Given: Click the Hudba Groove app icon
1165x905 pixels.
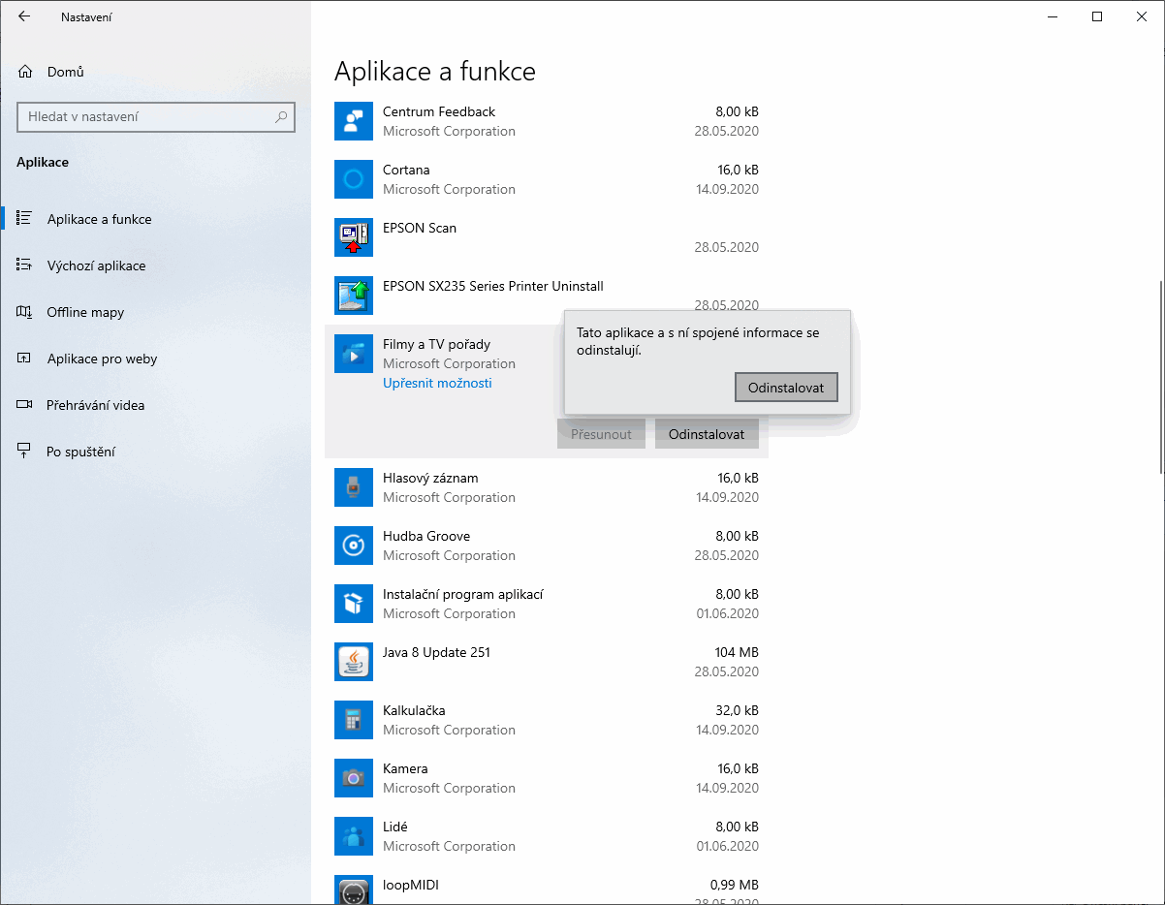Looking at the screenshot, I should (354, 546).
